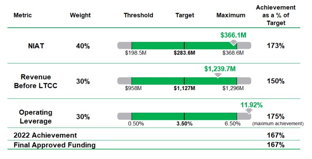The image size is (312, 159).
Task: Select the $1,296M maximum value
Action: [x=233, y=88]
